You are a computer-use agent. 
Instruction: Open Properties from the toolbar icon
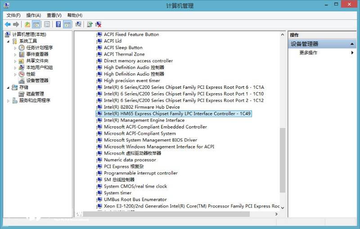coord(47,24)
